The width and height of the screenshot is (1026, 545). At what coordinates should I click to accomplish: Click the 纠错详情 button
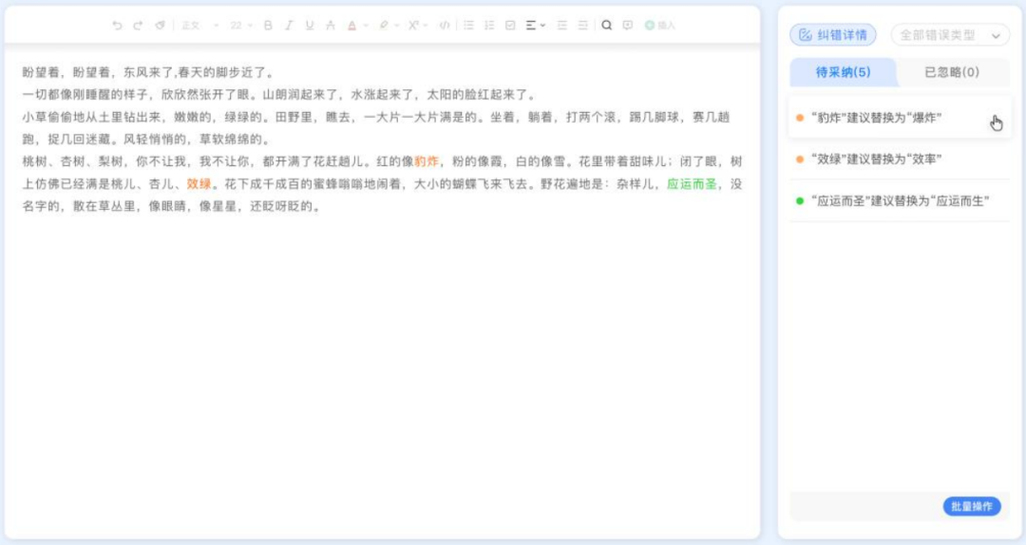[833, 35]
